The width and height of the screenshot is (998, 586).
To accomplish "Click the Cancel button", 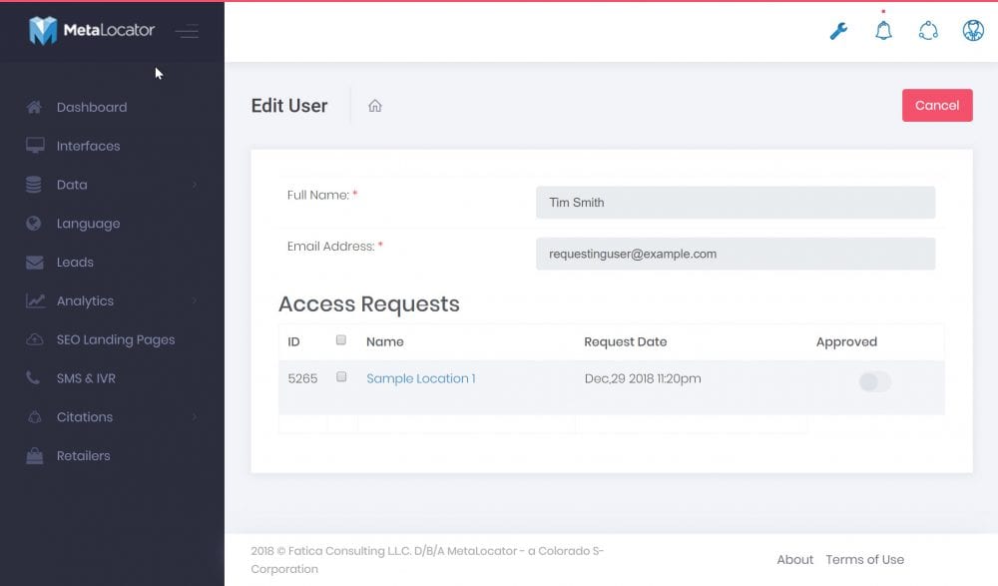I will click(x=937, y=105).
